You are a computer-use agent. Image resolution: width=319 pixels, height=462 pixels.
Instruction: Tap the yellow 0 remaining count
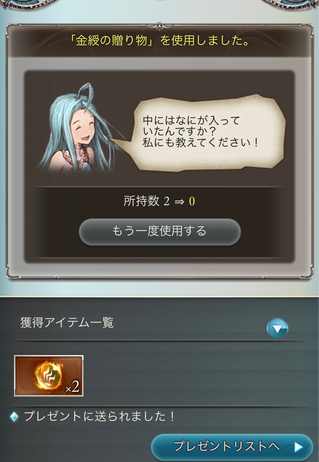pos(192,201)
